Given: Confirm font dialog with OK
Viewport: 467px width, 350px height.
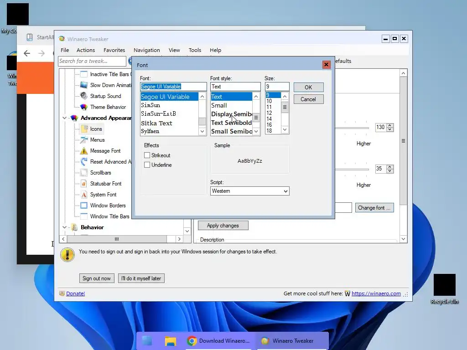Looking at the screenshot, I should pos(308,87).
